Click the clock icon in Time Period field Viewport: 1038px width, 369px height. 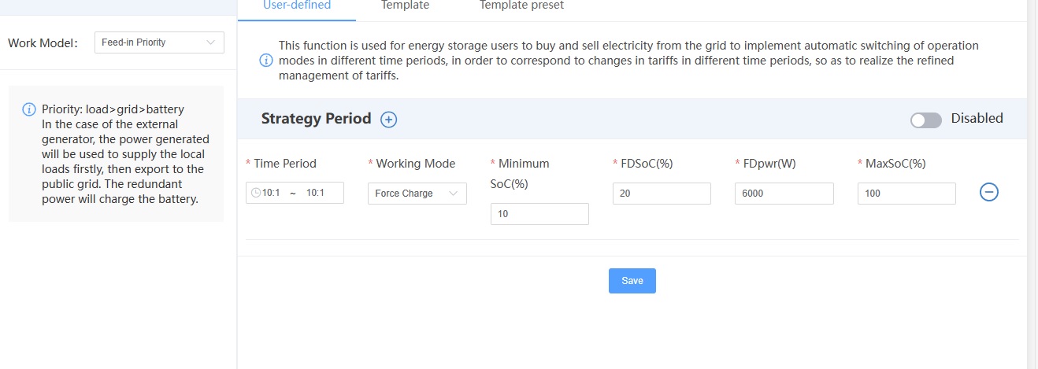[256, 193]
